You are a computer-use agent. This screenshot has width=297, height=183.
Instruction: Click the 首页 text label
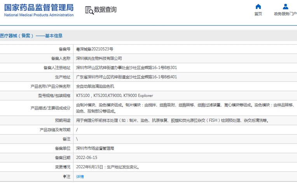258,14
